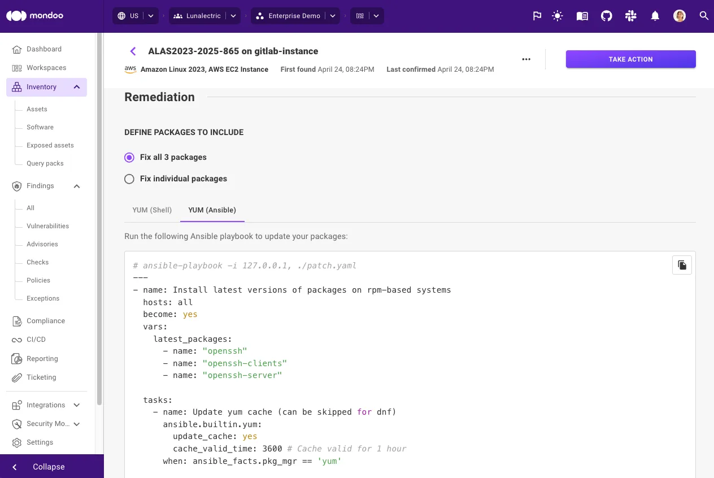The height and width of the screenshot is (478, 714).
Task: Open the documentation book icon
Action: click(x=582, y=16)
